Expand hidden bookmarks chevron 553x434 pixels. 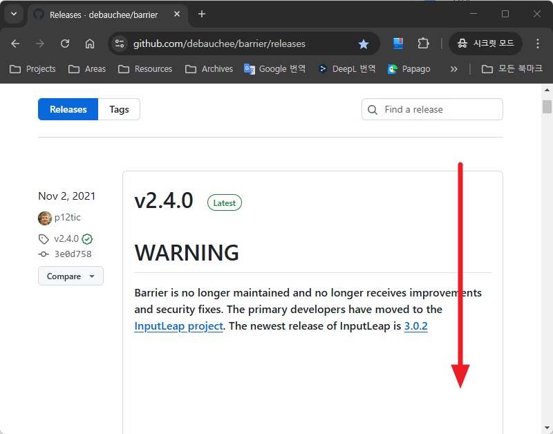coord(454,69)
